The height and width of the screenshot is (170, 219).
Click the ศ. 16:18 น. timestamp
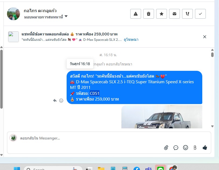[x=108, y=55]
